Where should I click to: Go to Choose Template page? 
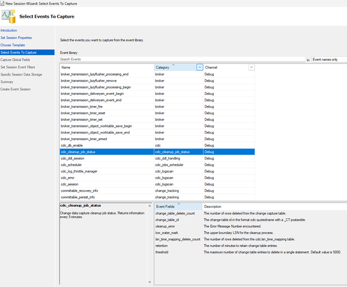(x=13, y=45)
